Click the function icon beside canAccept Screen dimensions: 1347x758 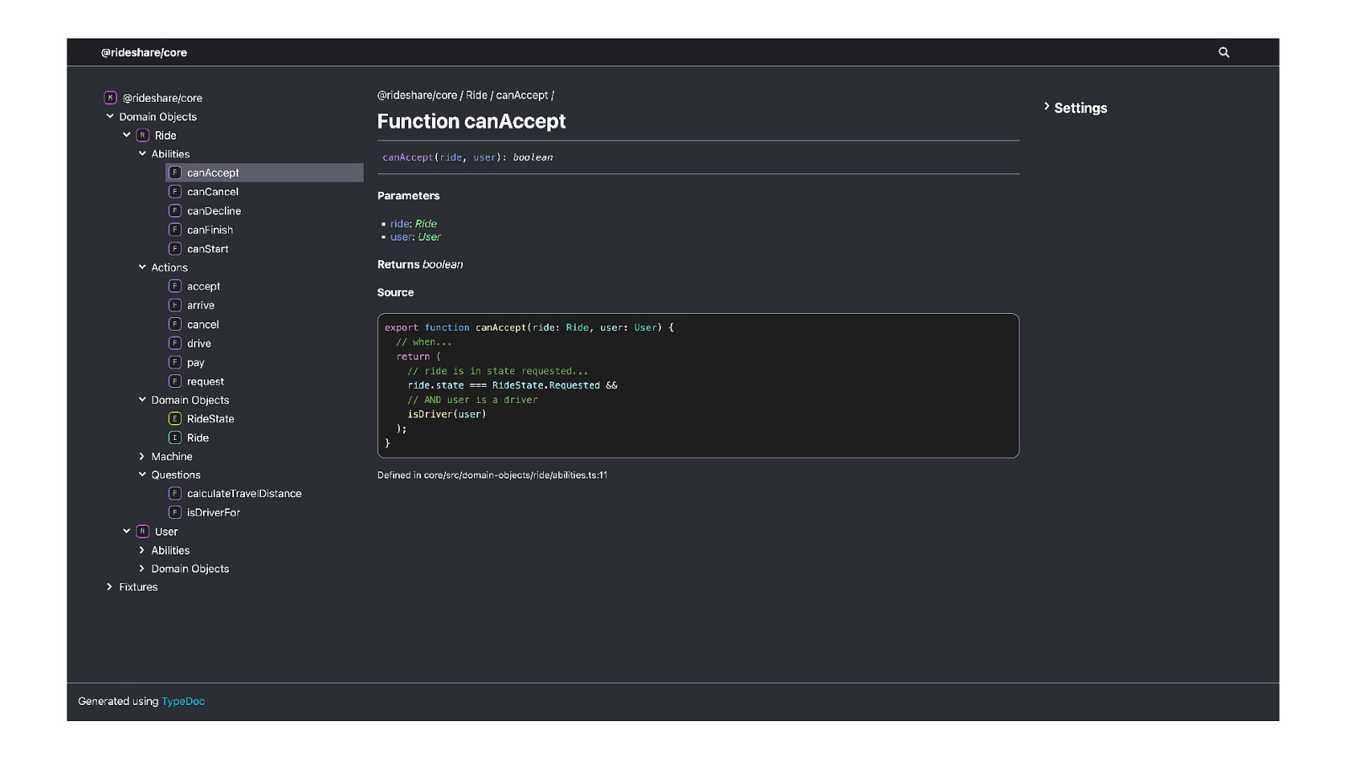tap(175, 172)
